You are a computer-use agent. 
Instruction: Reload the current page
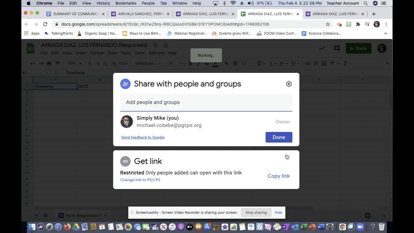[45, 24]
